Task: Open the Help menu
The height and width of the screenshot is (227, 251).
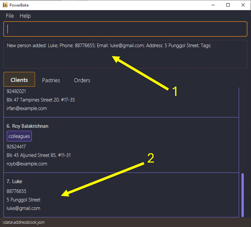Action: pyautogui.click(x=25, y=16)
